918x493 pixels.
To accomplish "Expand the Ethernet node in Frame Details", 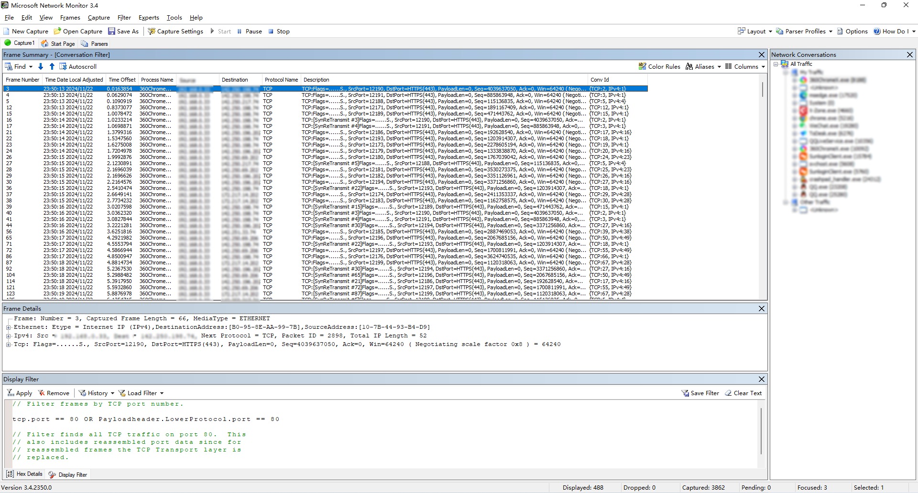I will click(8, 327).
